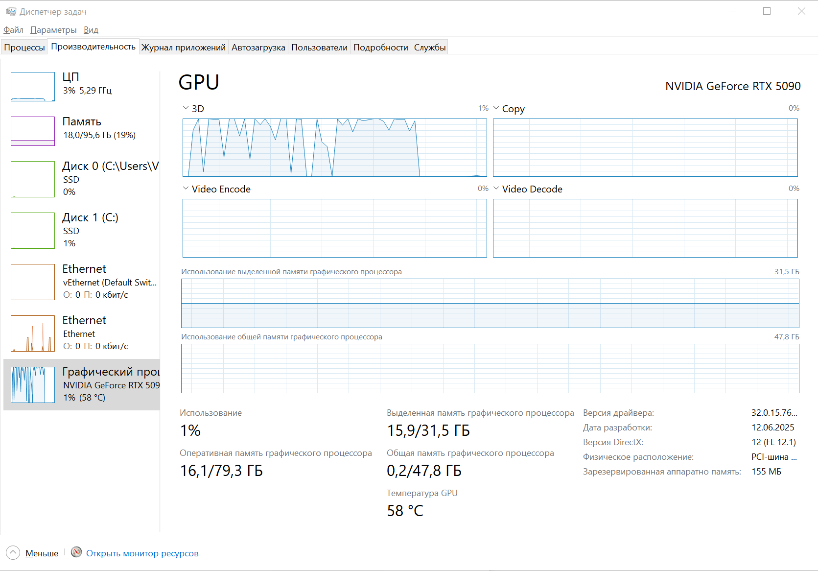This screenshot has height=571, width=818.
Task: Select the Память thumbnail graph
Action: tap(33, 131)
